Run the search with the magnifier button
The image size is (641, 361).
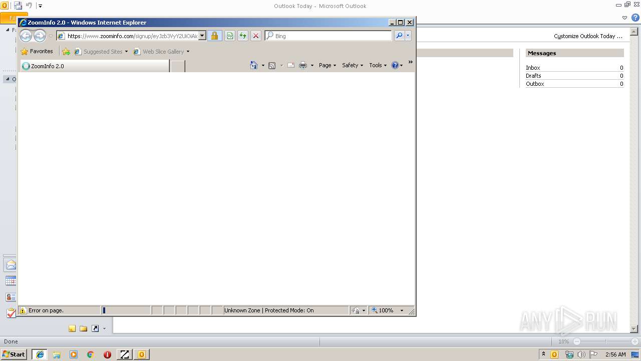coord(399,36)
